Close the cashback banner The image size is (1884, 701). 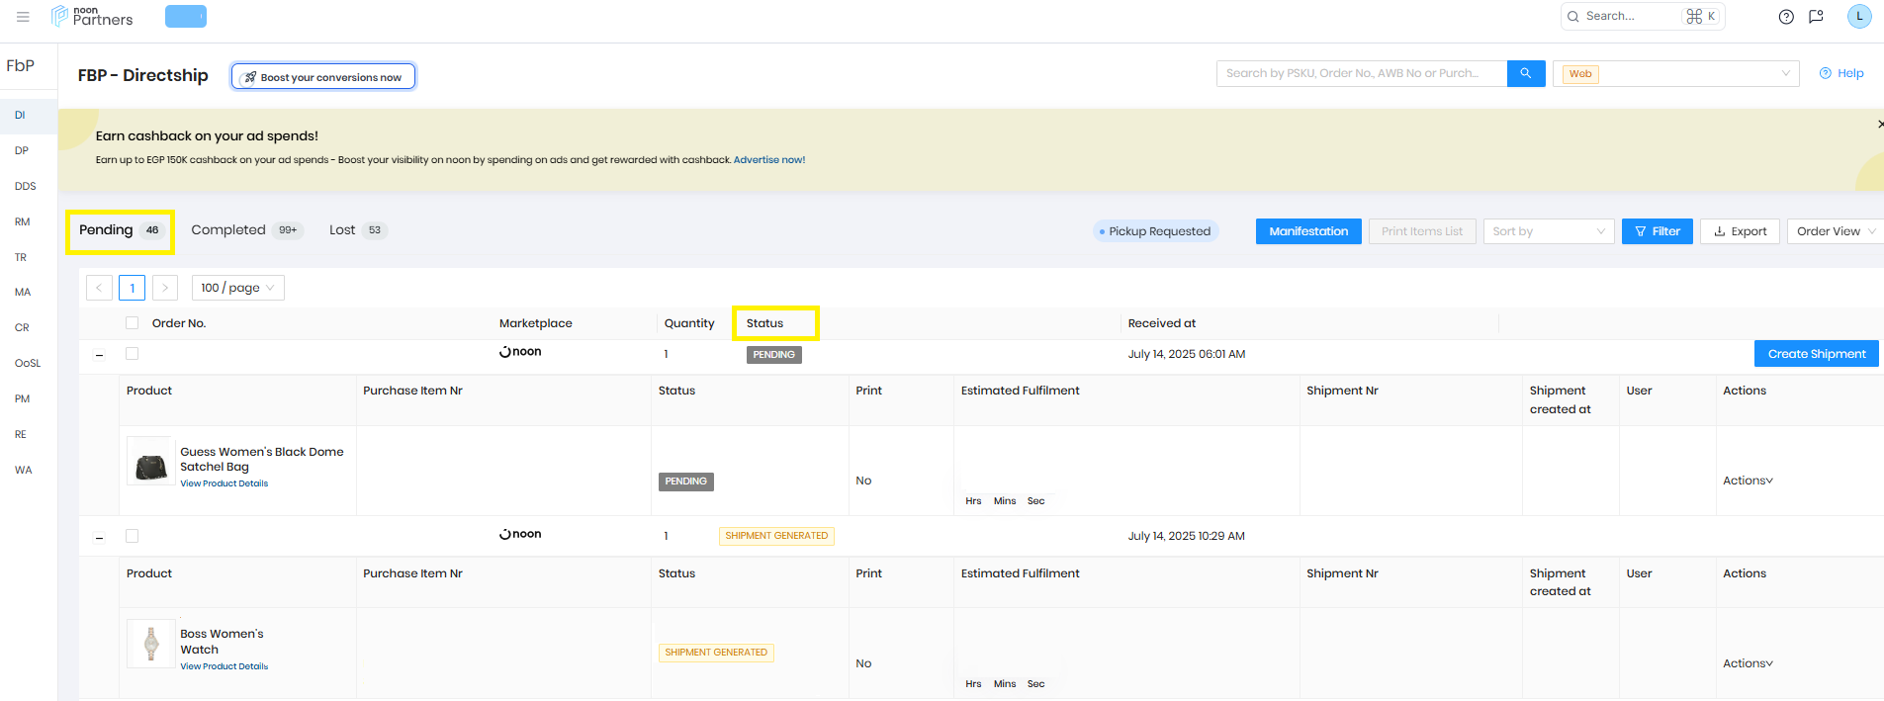coord(1879,124)
